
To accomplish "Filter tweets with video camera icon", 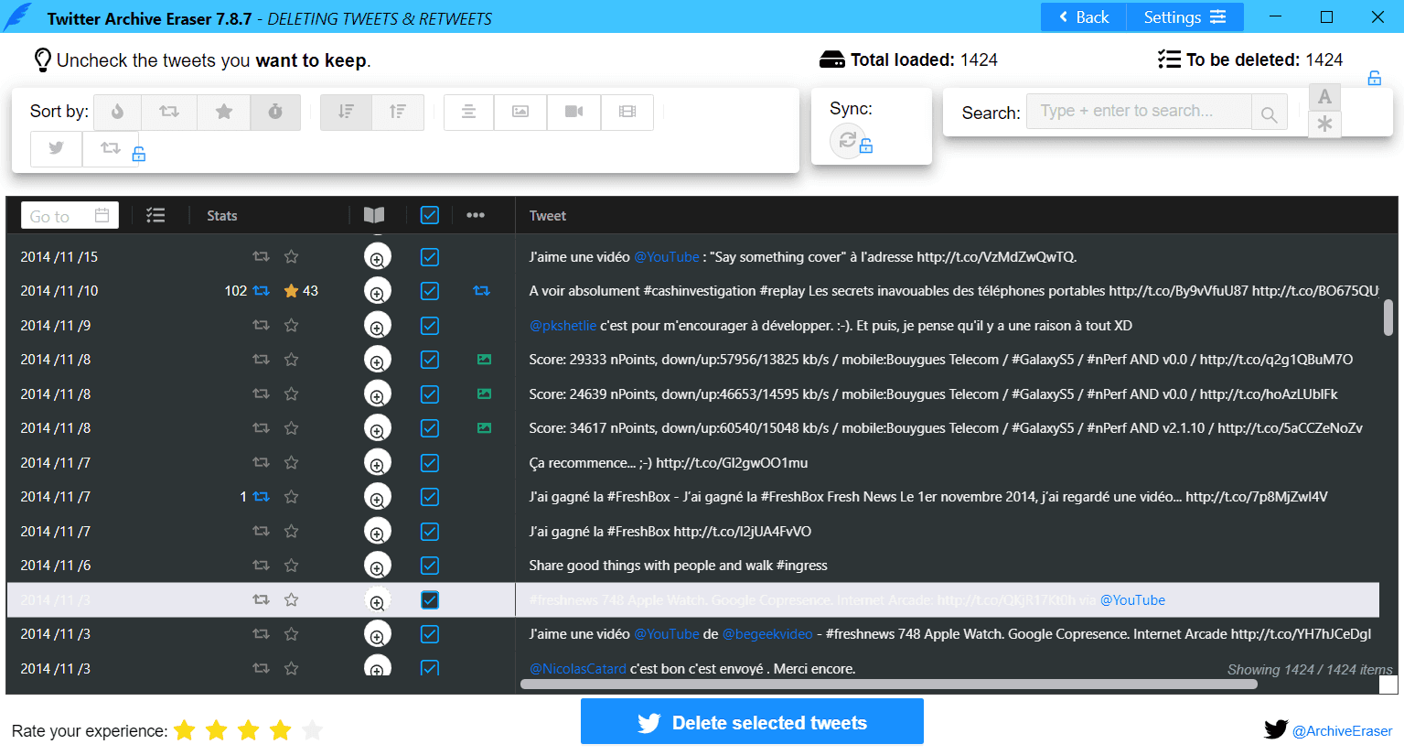I will click(x=573, y=112).
